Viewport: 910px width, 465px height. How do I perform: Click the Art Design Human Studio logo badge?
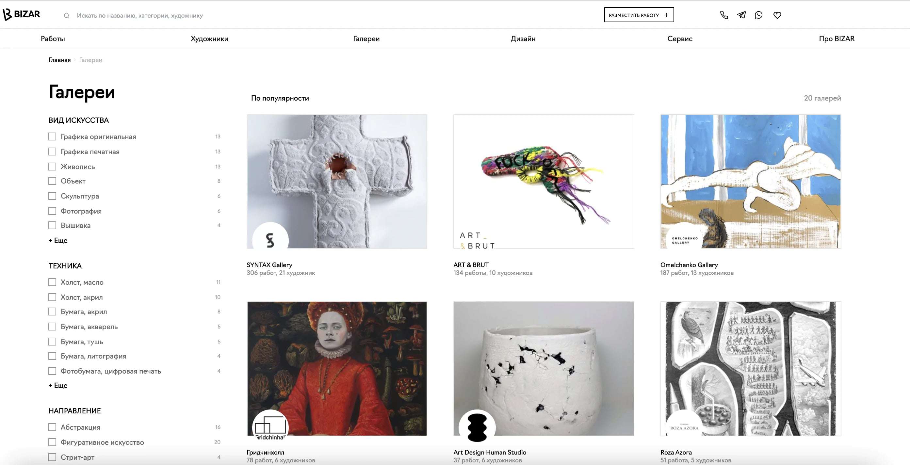(x=477, y=427)
